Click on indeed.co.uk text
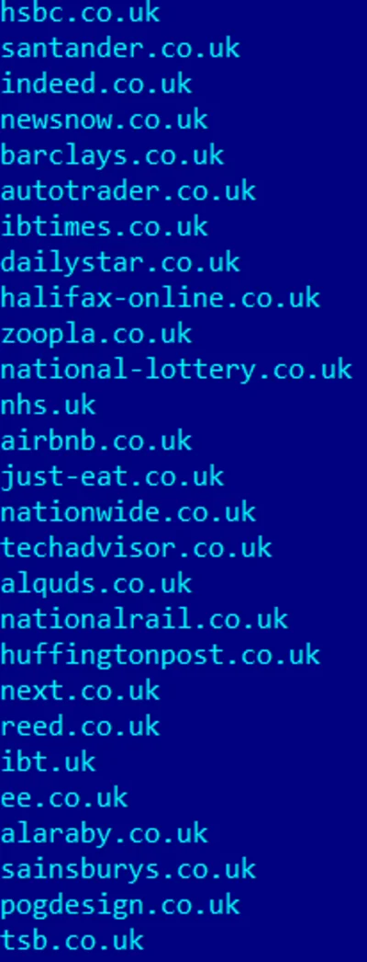 pyautogui.click(x=96, y=84)
